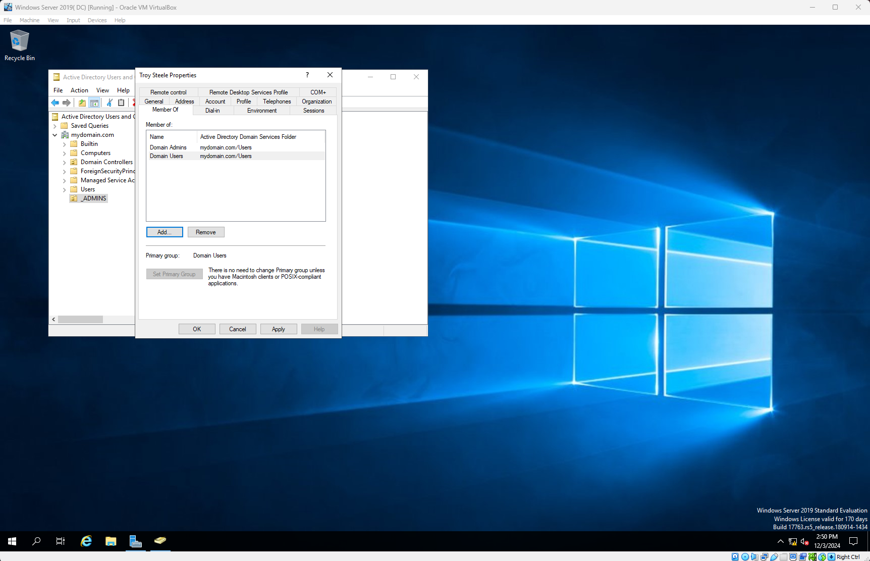The height and width of the screenshot is (561, 870).
Task: Select the _ADMINS organizational unit
Action: 89,198
